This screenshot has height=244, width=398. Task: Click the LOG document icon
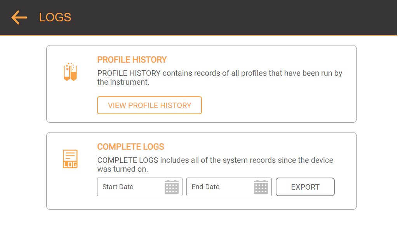coord(70,159)
